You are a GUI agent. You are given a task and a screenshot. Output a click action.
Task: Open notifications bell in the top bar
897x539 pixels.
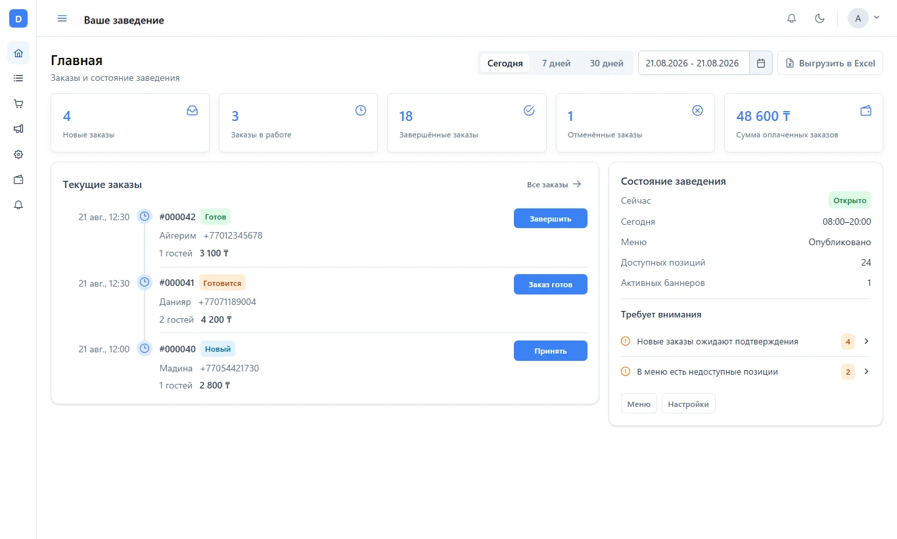(x=792, y=18)
